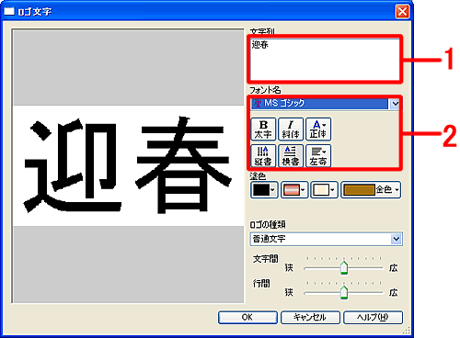Click the OK button
Viewport: 460px width, 338px height.
[x=247, y=318]
